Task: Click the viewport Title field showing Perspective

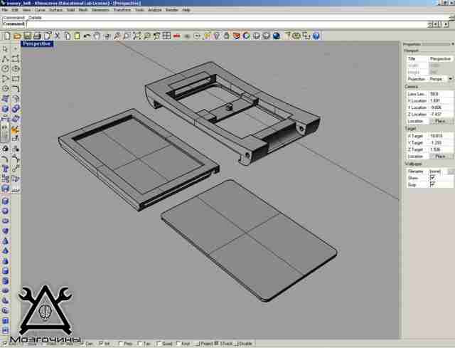Action: pyautogui.click(x=441, y=58)
